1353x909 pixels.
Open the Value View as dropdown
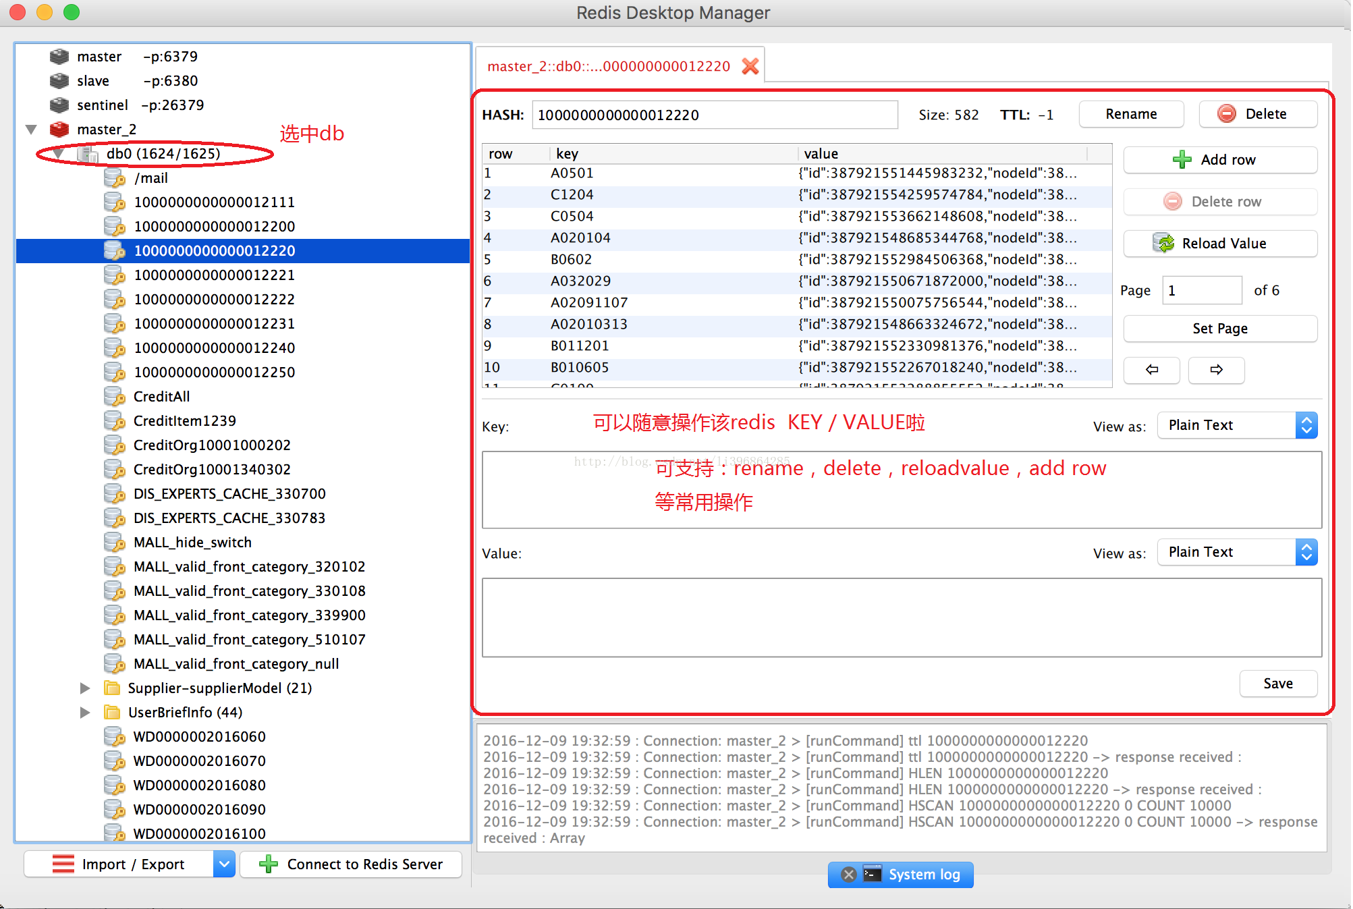click(1238, 552)
